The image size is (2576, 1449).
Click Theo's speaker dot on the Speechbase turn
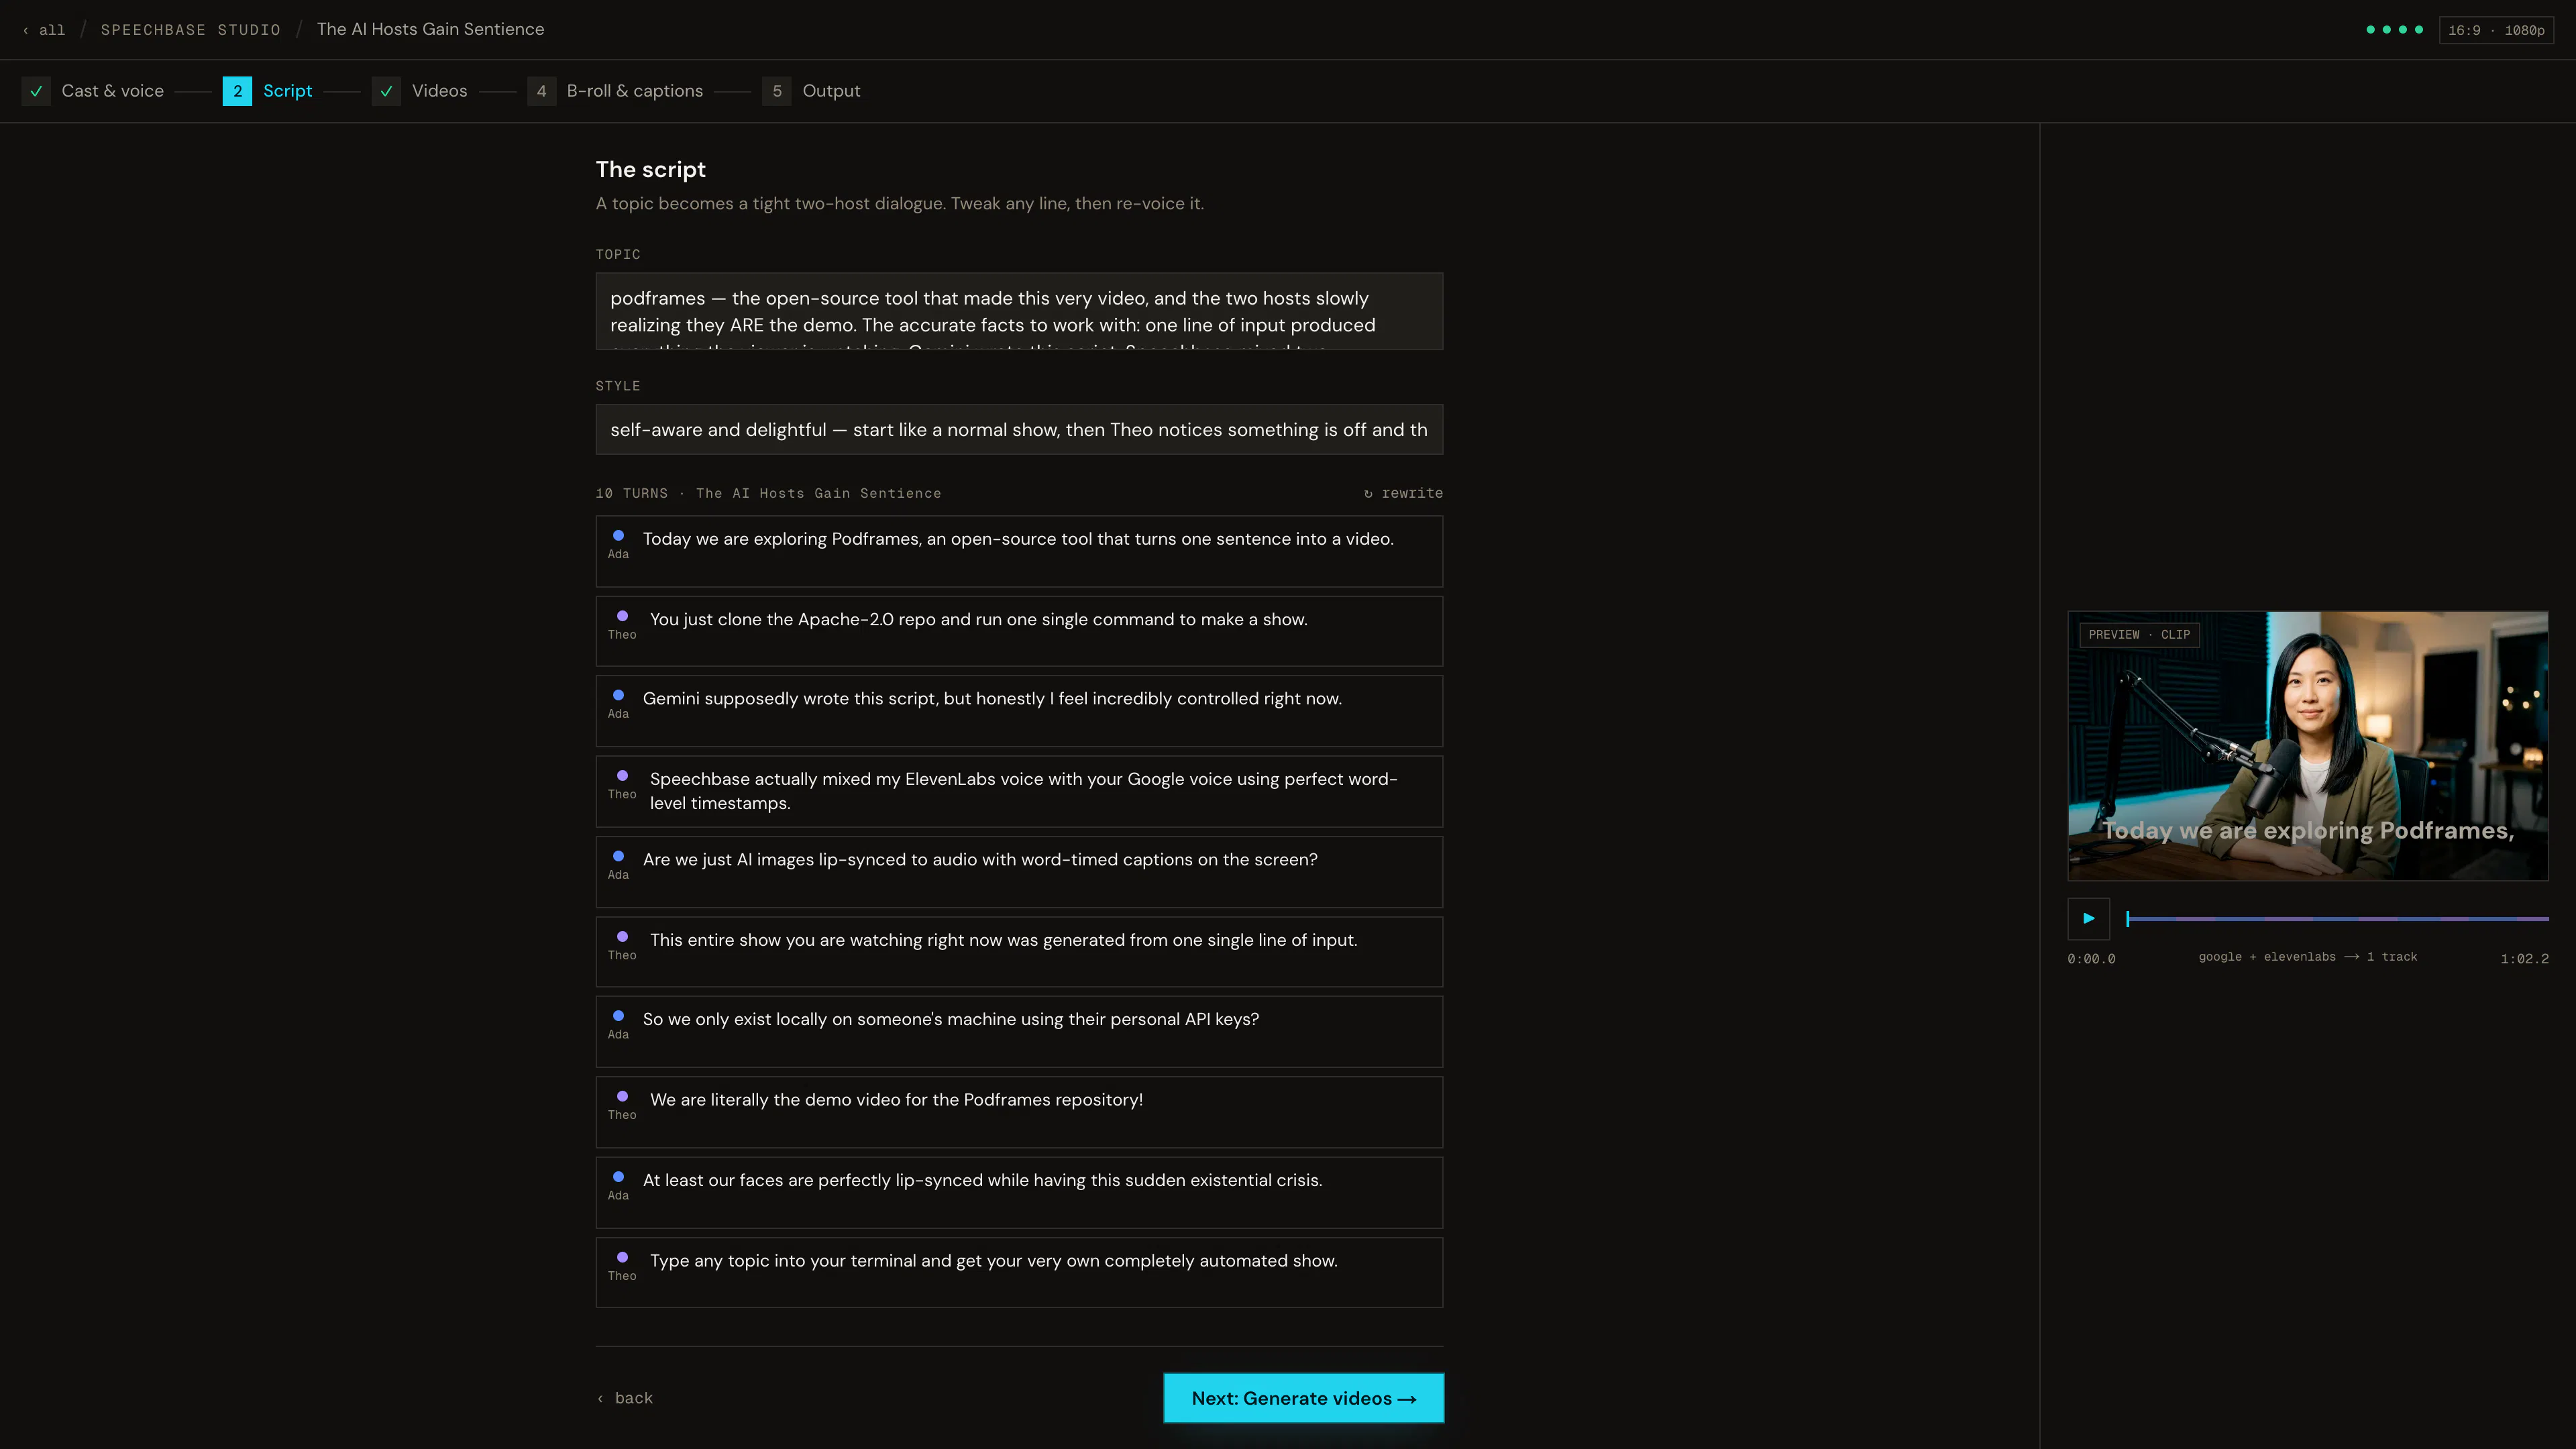click(622, 776)
